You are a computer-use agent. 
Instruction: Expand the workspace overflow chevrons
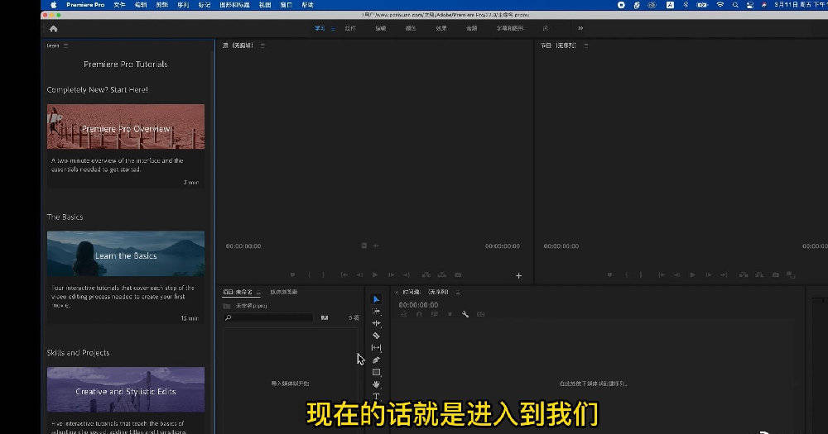tap(580, 28)
